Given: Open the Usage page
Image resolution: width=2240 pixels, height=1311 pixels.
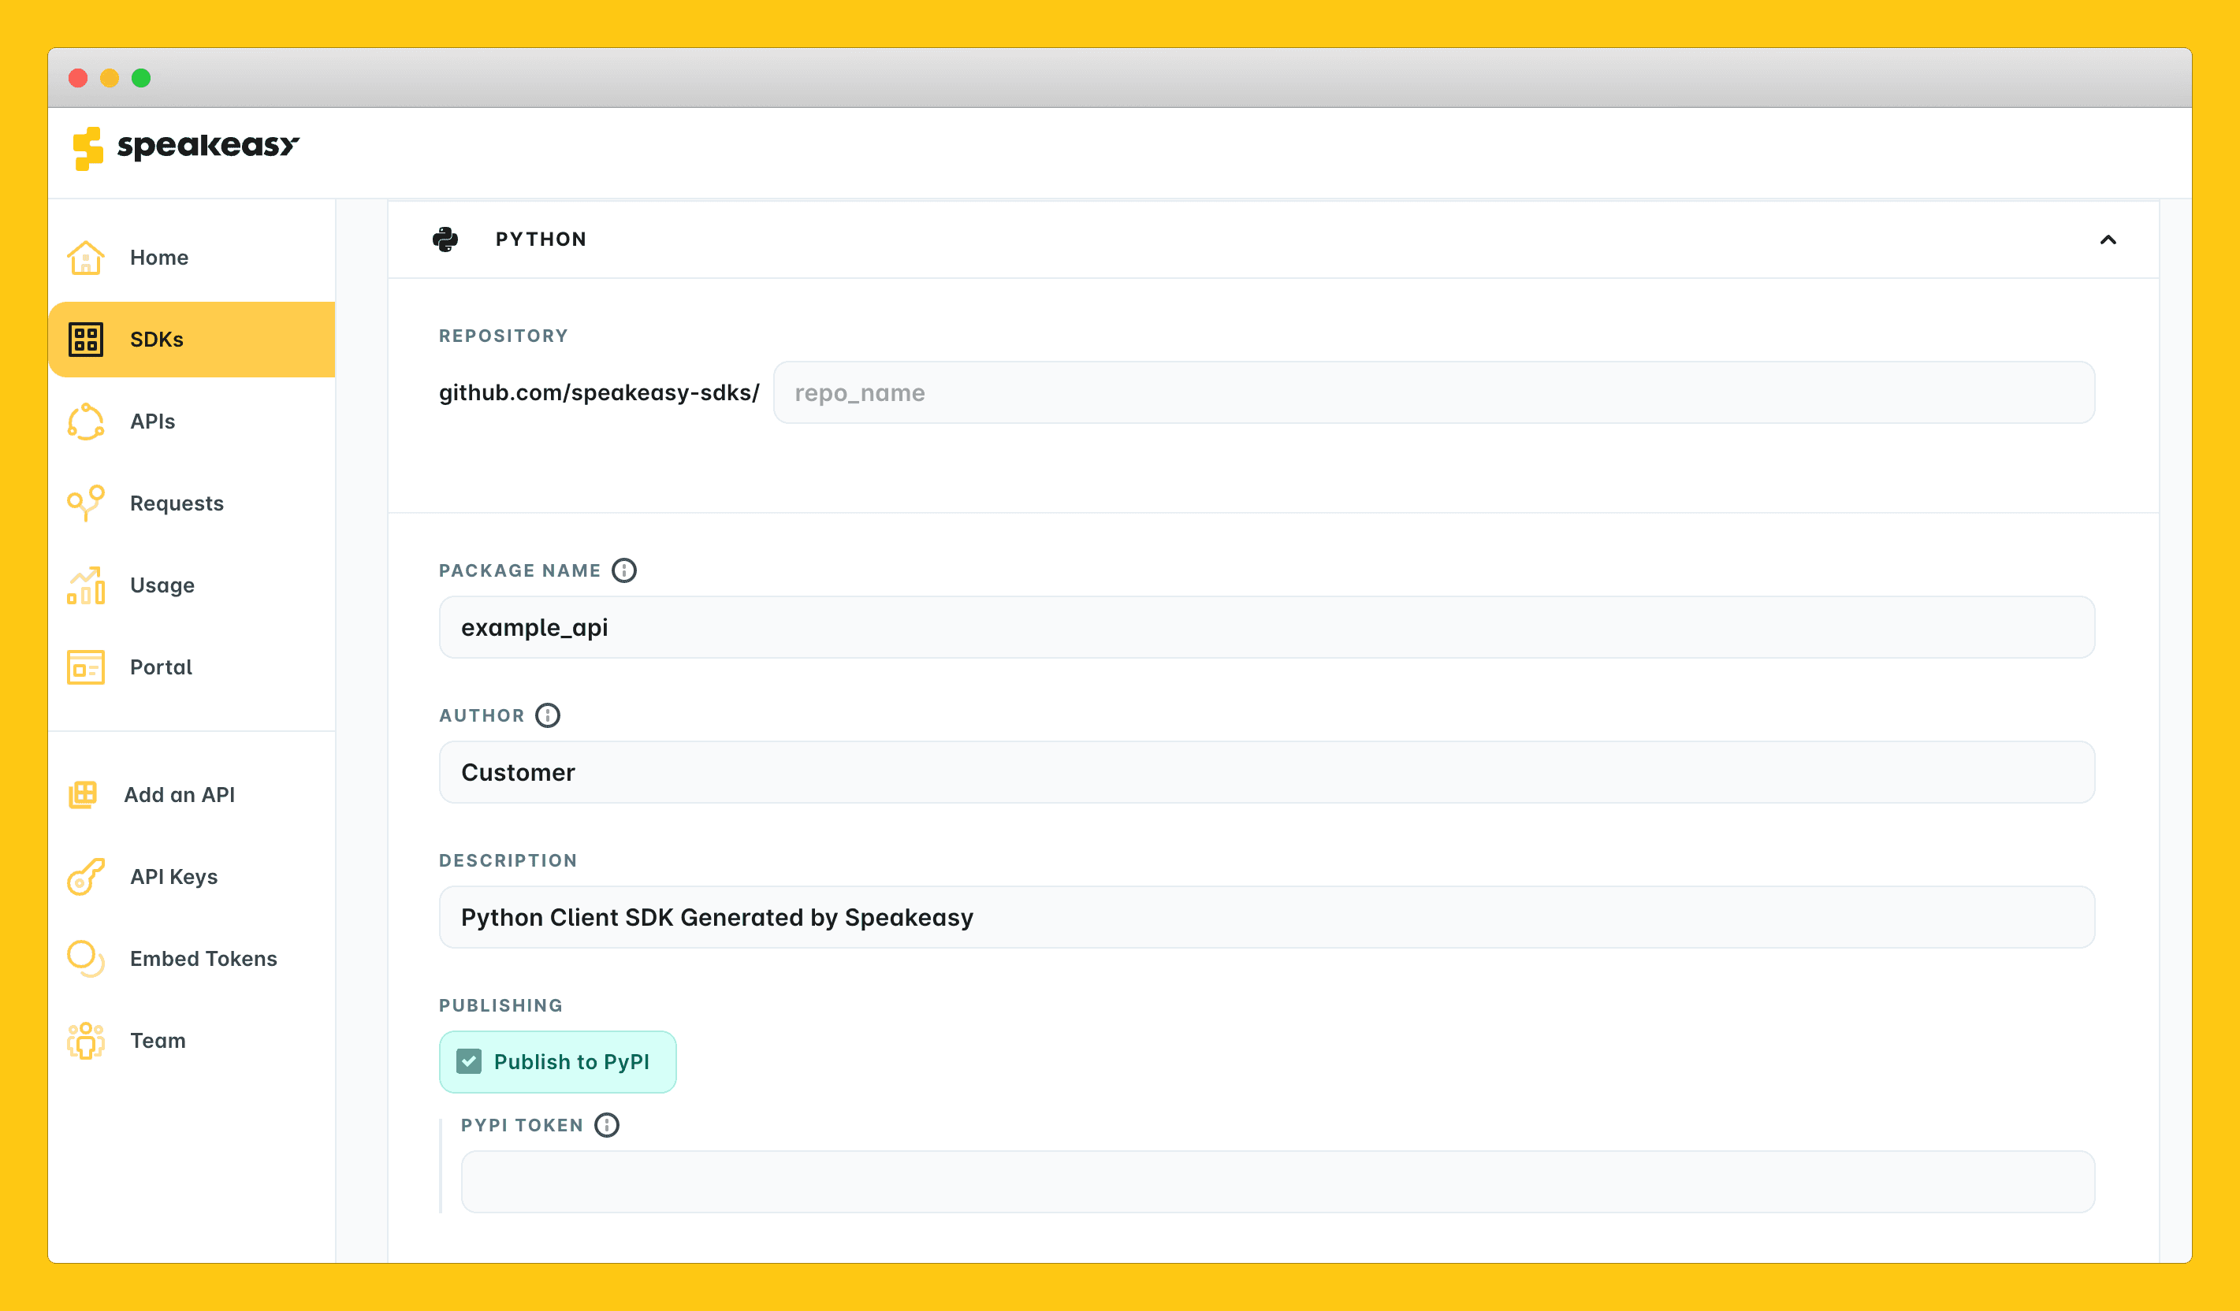Looking at the screenshot, I should coord(192,585).
